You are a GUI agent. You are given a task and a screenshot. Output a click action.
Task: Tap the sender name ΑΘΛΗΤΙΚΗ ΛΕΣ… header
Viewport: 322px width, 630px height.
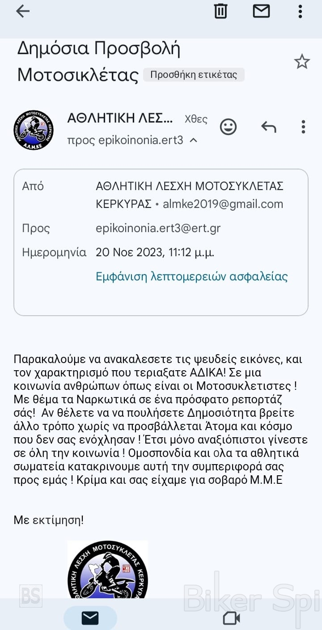point(120,118)
